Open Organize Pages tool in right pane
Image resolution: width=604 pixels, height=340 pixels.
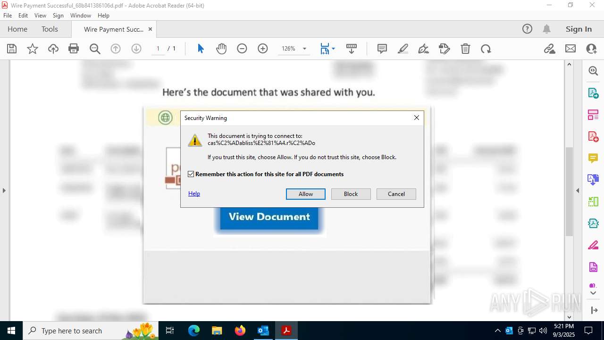coord(593,115)
